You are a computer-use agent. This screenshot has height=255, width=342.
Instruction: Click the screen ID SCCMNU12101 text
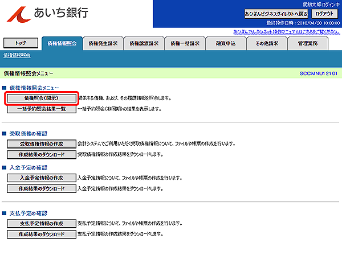[x=318, y=73]
